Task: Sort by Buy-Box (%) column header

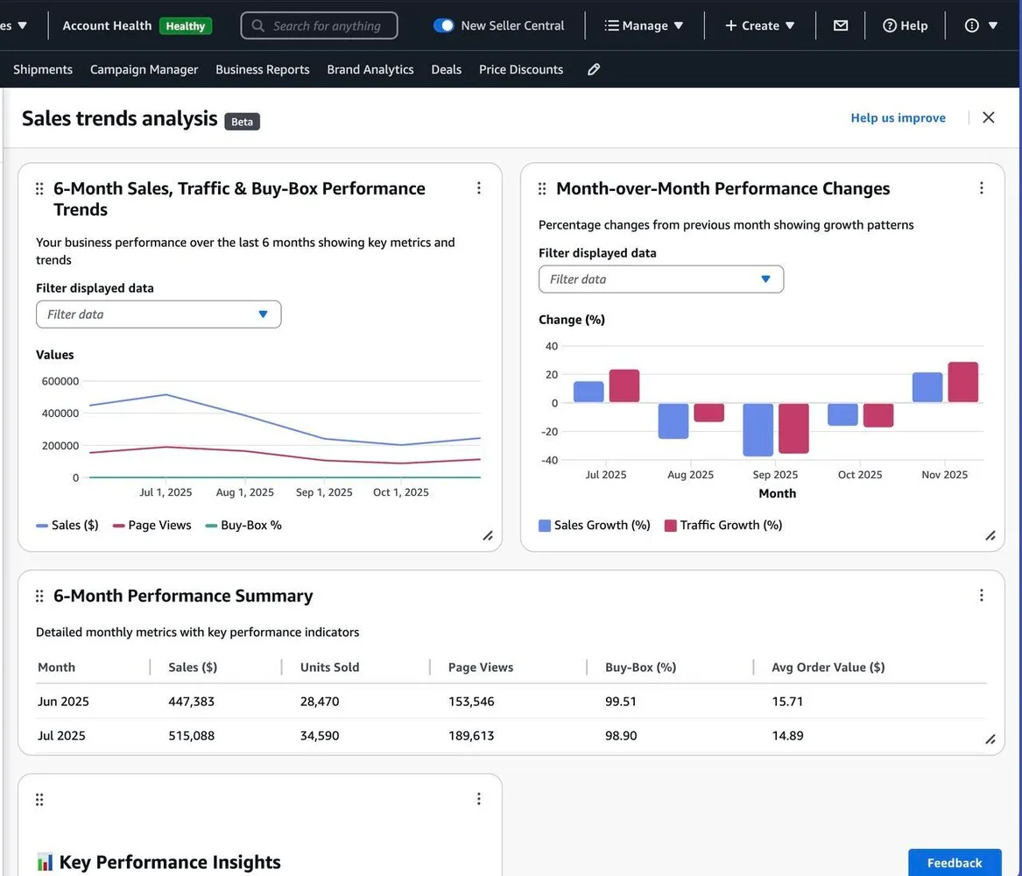Action: coord(641,668)
